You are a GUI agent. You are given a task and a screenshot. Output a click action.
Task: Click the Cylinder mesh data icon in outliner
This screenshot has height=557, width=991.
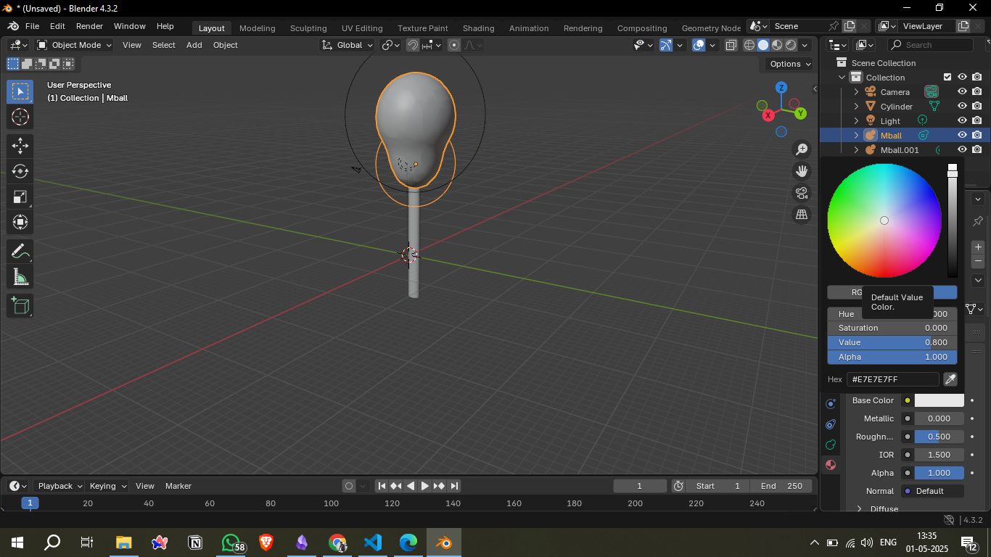[934, 107]
